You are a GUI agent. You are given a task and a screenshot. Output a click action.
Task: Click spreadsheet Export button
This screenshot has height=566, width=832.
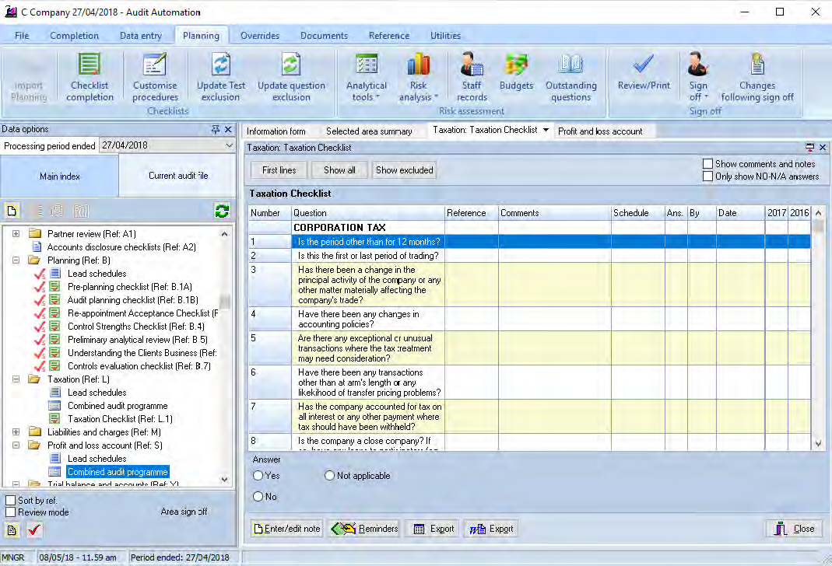(x=434, y=529)
